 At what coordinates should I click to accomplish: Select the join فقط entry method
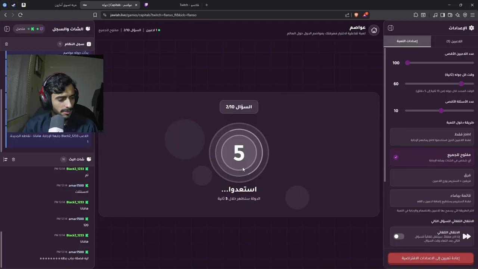(x=432, y=137)
